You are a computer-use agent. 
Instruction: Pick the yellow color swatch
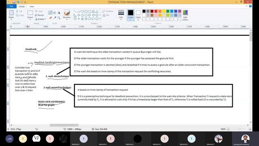[x=164, y=11]
